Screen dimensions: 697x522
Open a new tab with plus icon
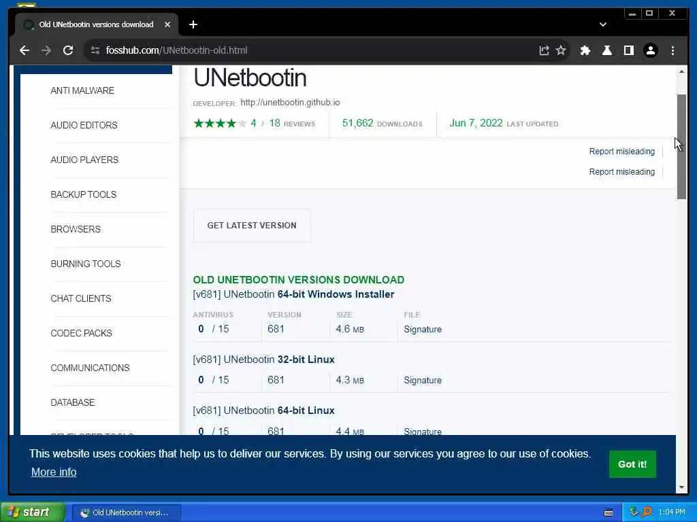coord(193,24)
